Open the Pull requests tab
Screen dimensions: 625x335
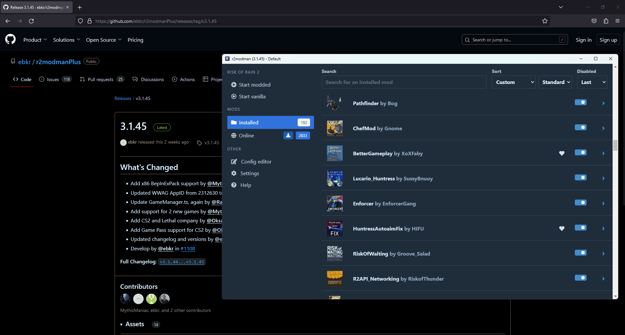click(102, 79)
